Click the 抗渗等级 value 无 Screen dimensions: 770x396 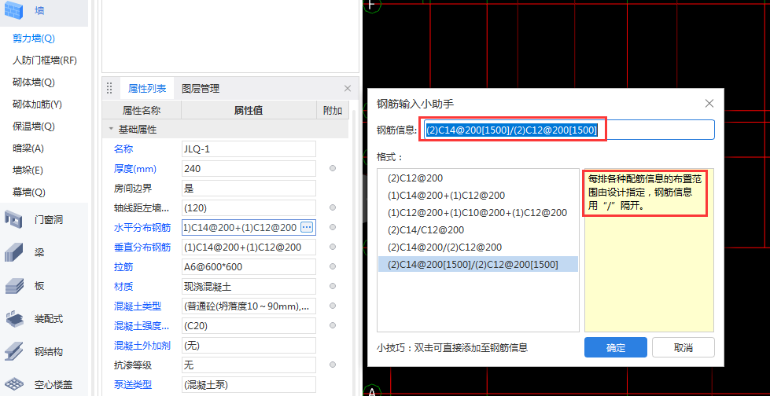(x=249, y=365)
